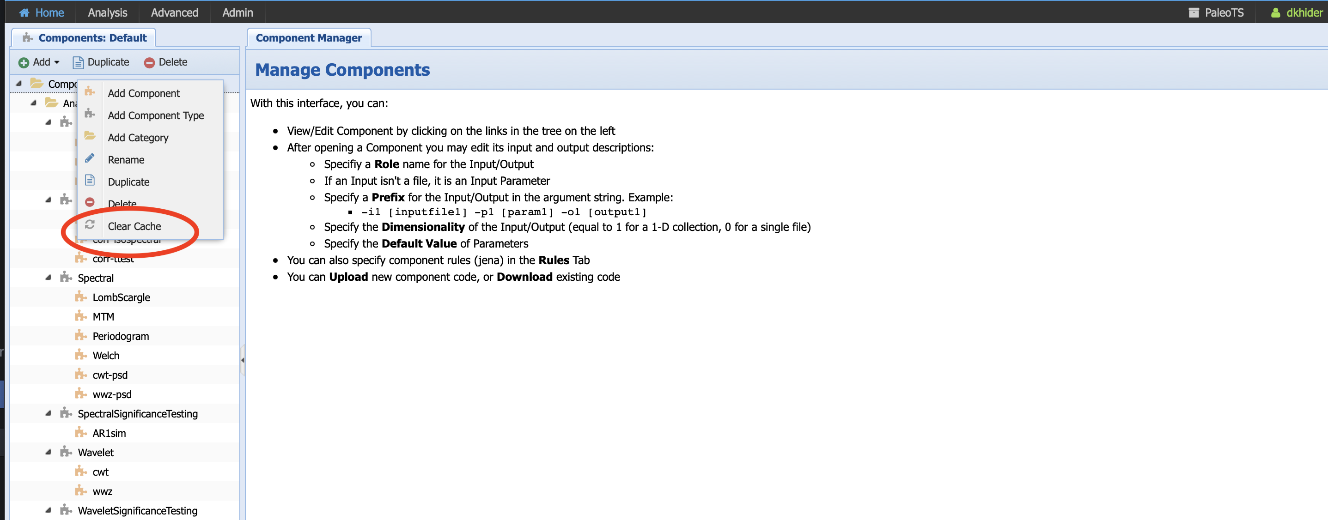Screen dimensions: 1328x520
Task: Click the Component Manager tab
Action: click(x=309, y=37)
